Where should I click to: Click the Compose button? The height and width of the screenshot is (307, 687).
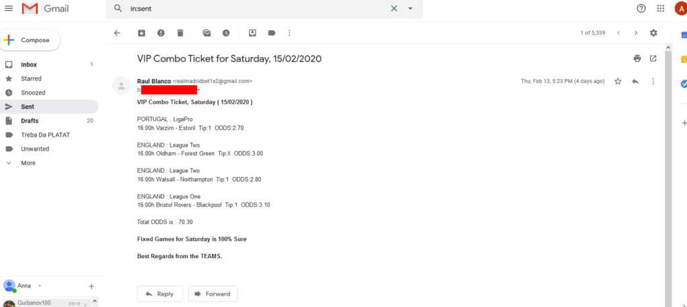(31, 40)
